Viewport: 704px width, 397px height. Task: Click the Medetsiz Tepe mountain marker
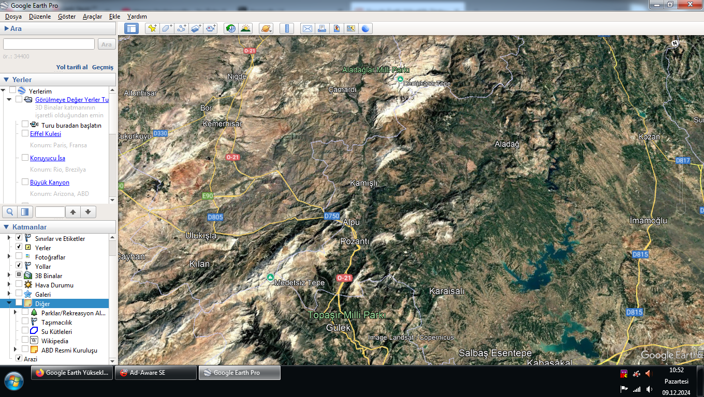pyautogui.click(x=270, y=278)
